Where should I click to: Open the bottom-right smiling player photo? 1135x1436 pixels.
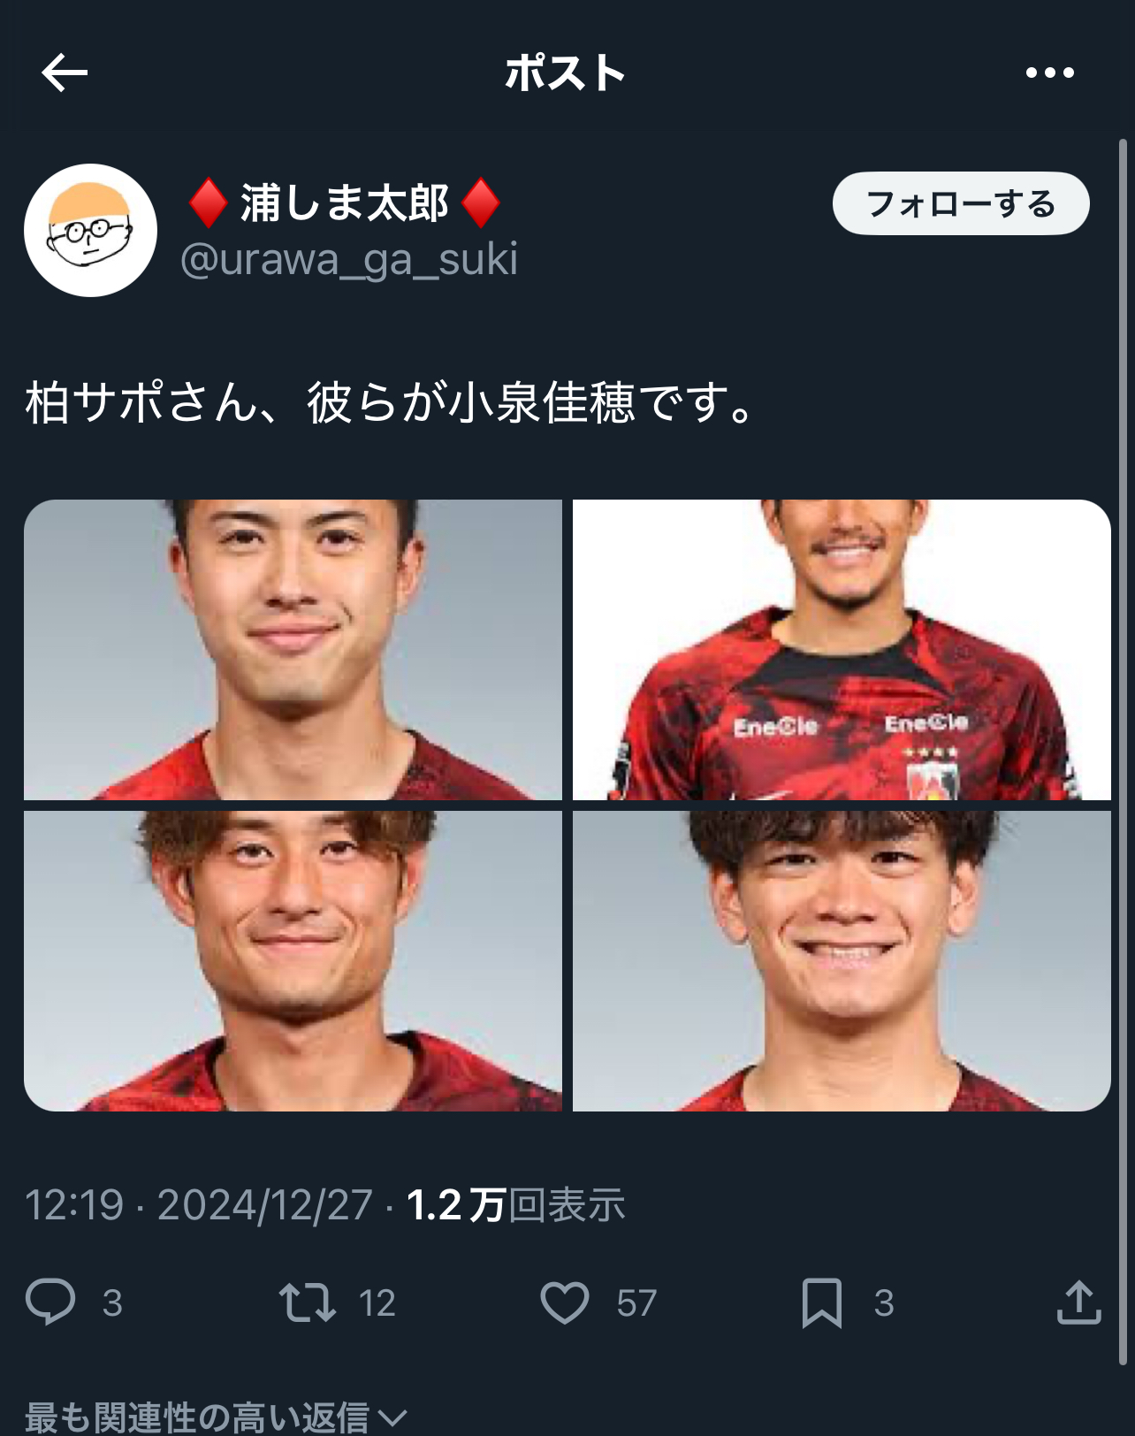(842, 961)
